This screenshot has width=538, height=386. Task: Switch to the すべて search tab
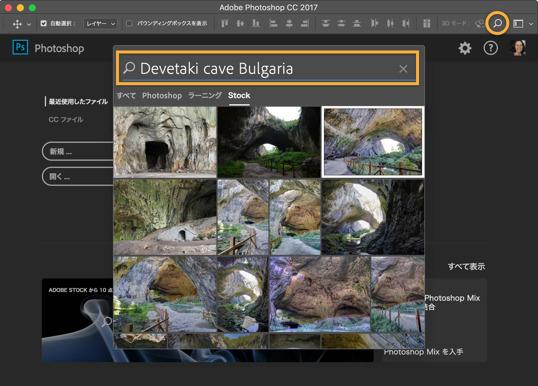[126, 95]
